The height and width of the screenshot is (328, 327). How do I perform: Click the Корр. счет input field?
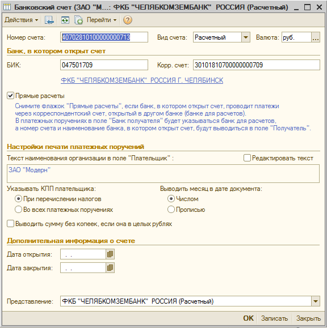[257, 65]
